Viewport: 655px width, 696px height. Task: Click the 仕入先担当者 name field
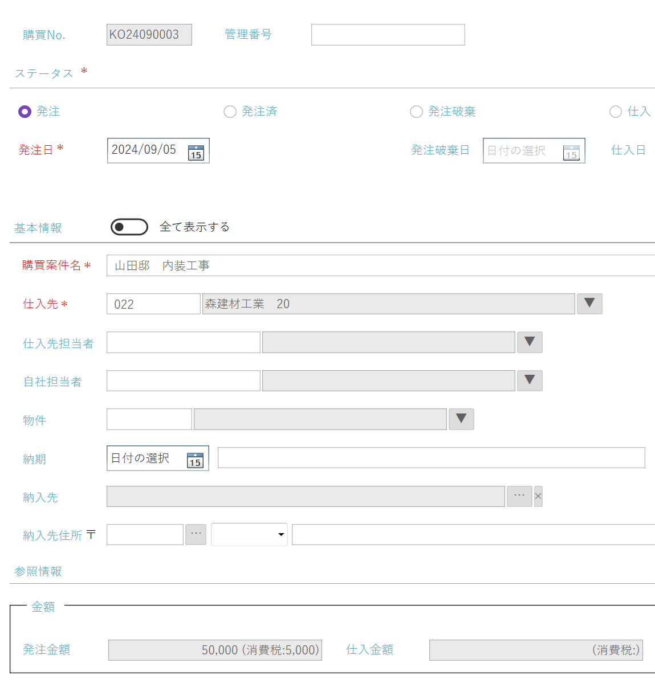point(389,342)
